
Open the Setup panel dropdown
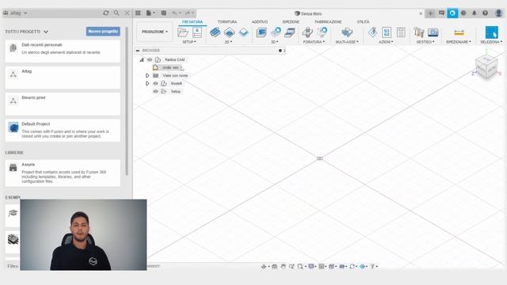click(x=189, y=42)
